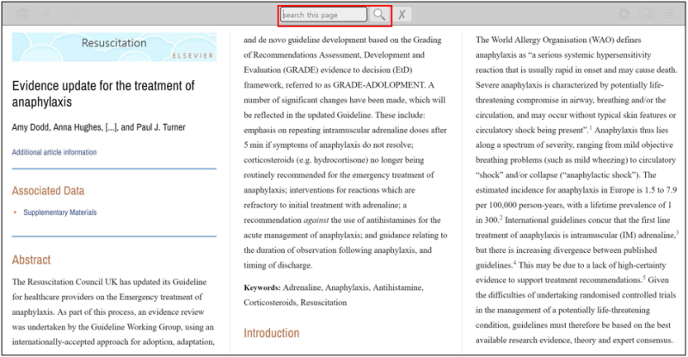Click author name Paul J. Turner
Screen dimensions: 688x357
coord(161,127)
